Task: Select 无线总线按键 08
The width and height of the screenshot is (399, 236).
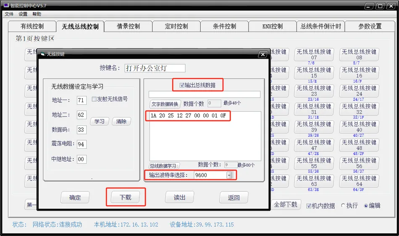Action: (x=359, y=54)
